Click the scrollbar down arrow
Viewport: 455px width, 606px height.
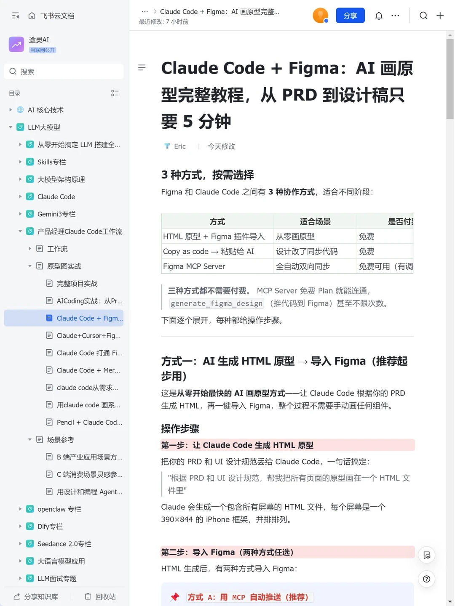click(x=450, y=601)
